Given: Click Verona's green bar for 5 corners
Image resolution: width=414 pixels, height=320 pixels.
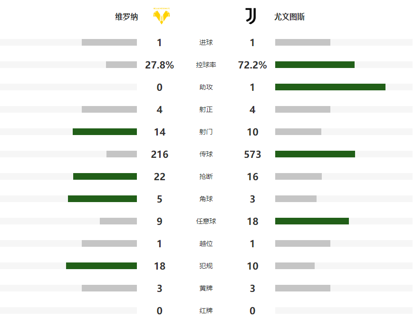Looking at the screenshot, I should click(x=102, y=199).
